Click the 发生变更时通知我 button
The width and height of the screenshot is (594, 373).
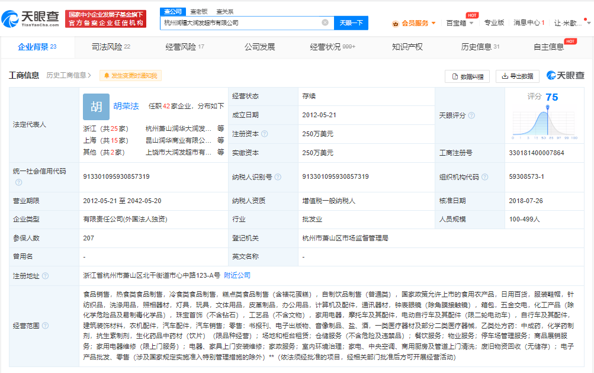tap(130, 76)
